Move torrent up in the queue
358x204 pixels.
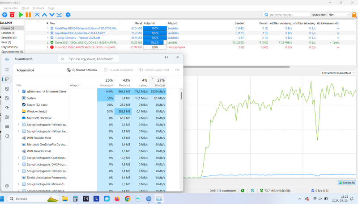click(44, 15)
